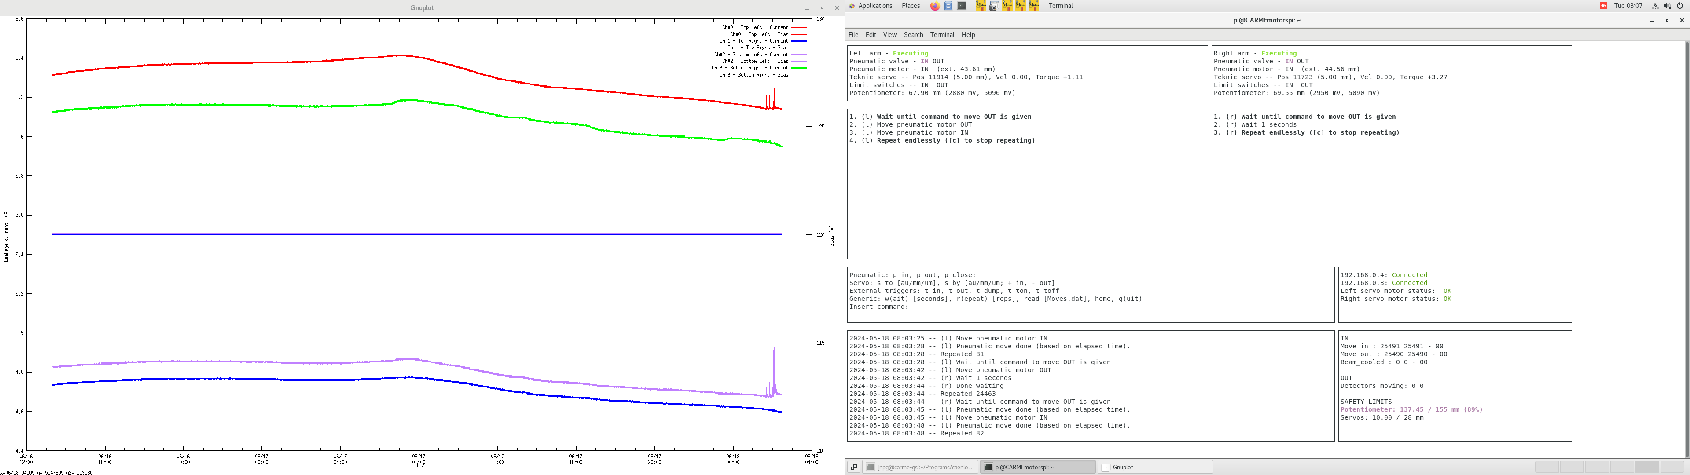Switch to the npg@carme-gsi terminal taskbar entry
The height and width of the screenshot is (475, 1690).
coord(920,467)
